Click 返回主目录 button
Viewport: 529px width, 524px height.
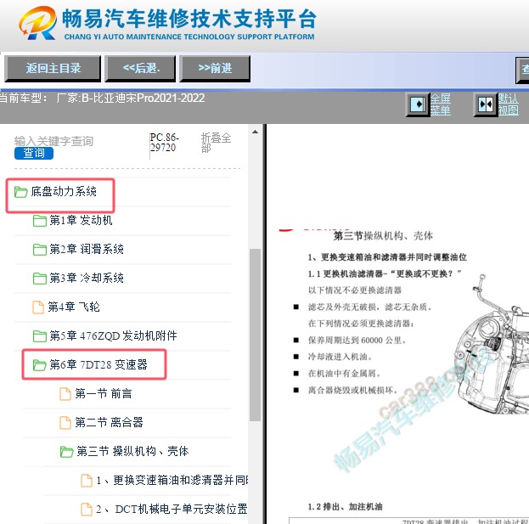[x=53, y=69]
